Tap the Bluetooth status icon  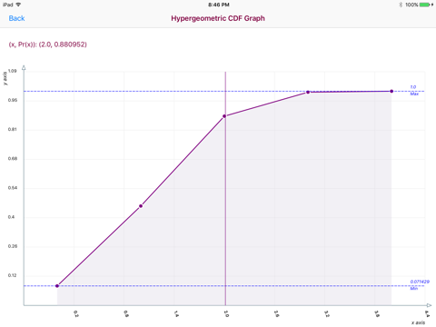pyautogui.click(x=401, y=5)
